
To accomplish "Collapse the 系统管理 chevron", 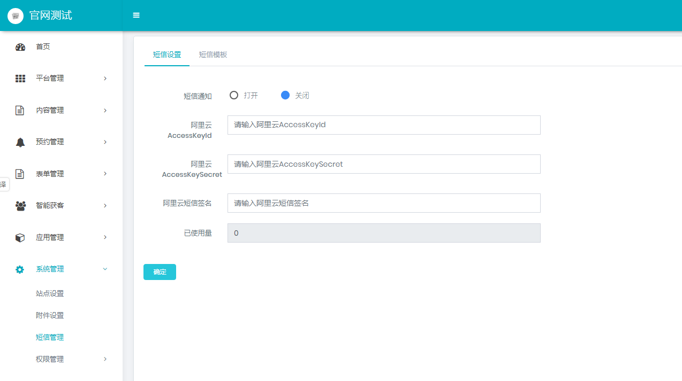I will [x=105, y=269].
